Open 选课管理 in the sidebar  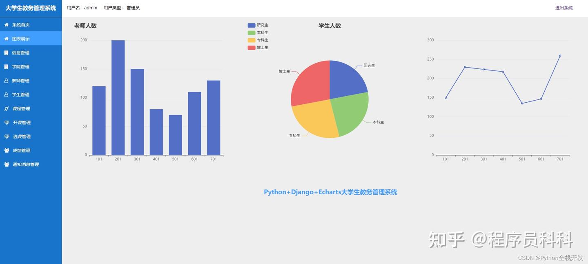[x=31, y=136]
